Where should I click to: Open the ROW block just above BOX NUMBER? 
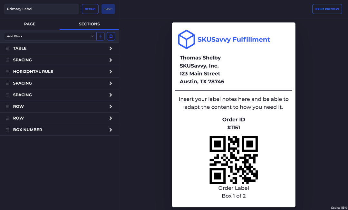tap(60, 118)
